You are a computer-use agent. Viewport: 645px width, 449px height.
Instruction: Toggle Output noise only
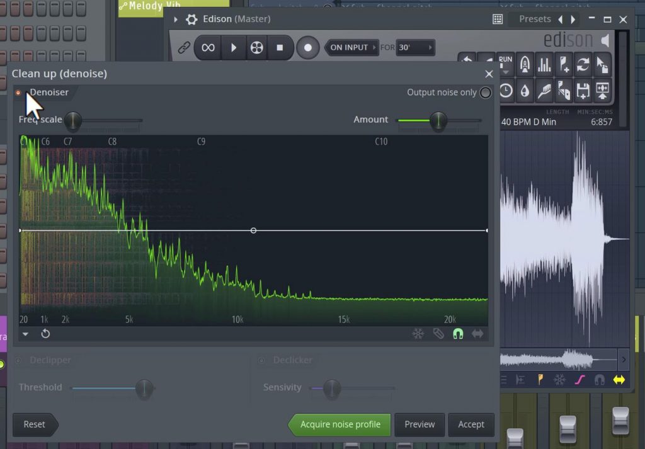(x=485, y=92)
